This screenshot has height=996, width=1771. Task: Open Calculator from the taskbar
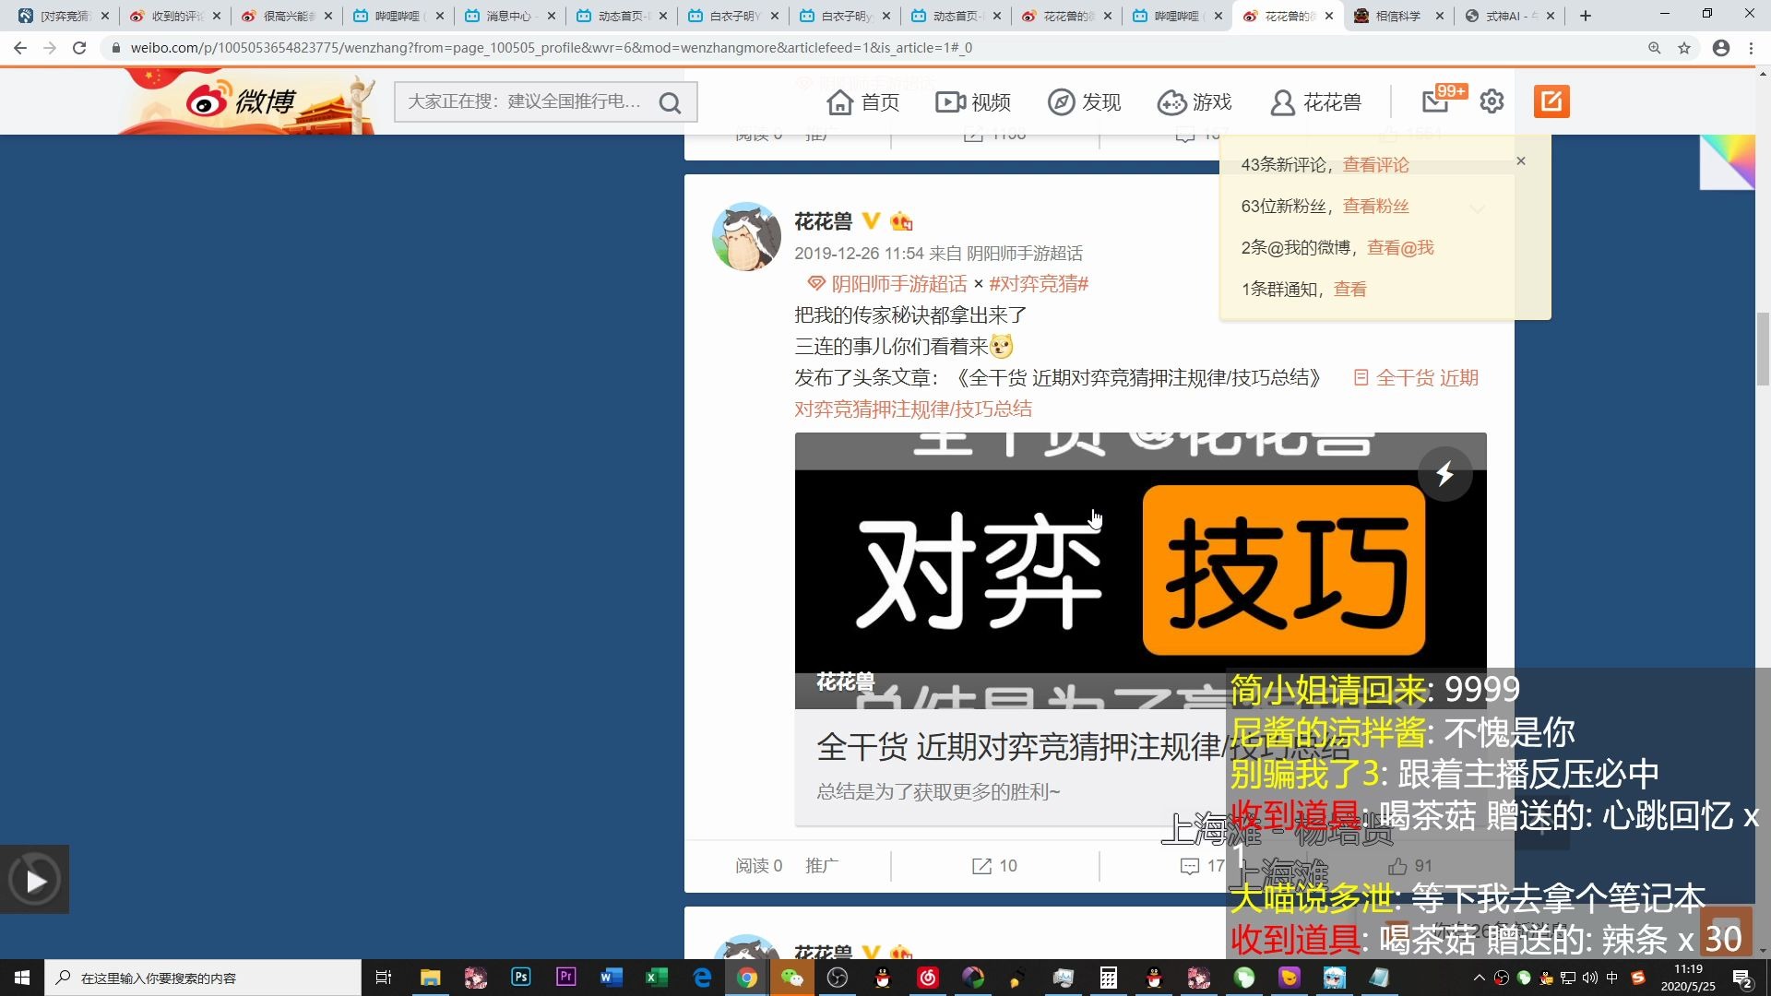click(1109, 978)
